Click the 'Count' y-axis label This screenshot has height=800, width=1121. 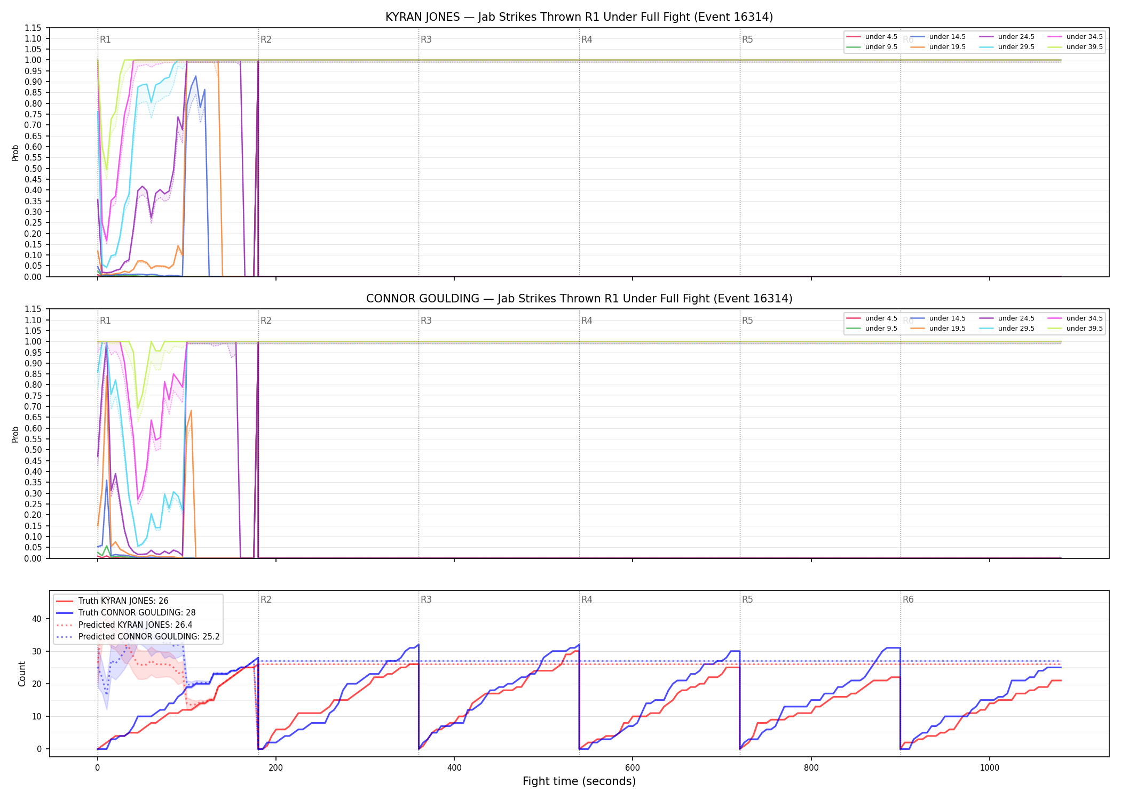coord(22,674)
